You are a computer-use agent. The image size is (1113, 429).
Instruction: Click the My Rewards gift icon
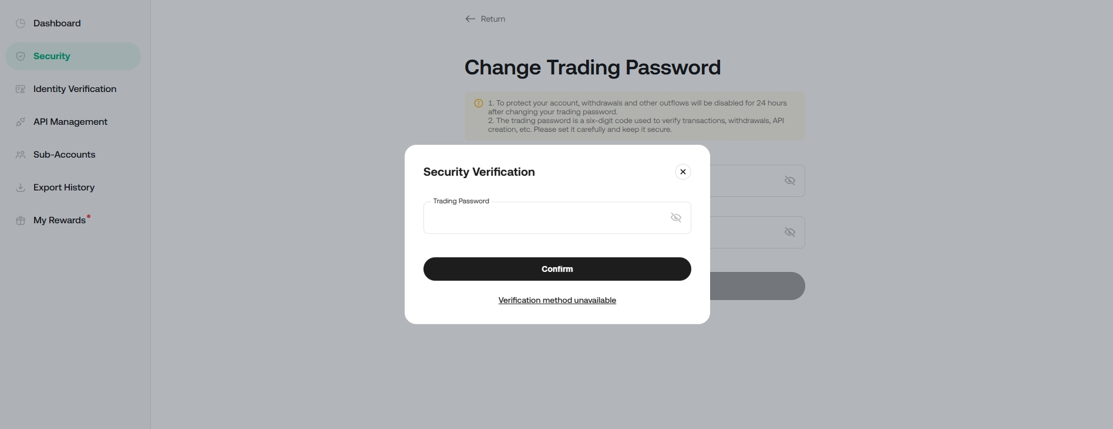[x=21, y=220]
